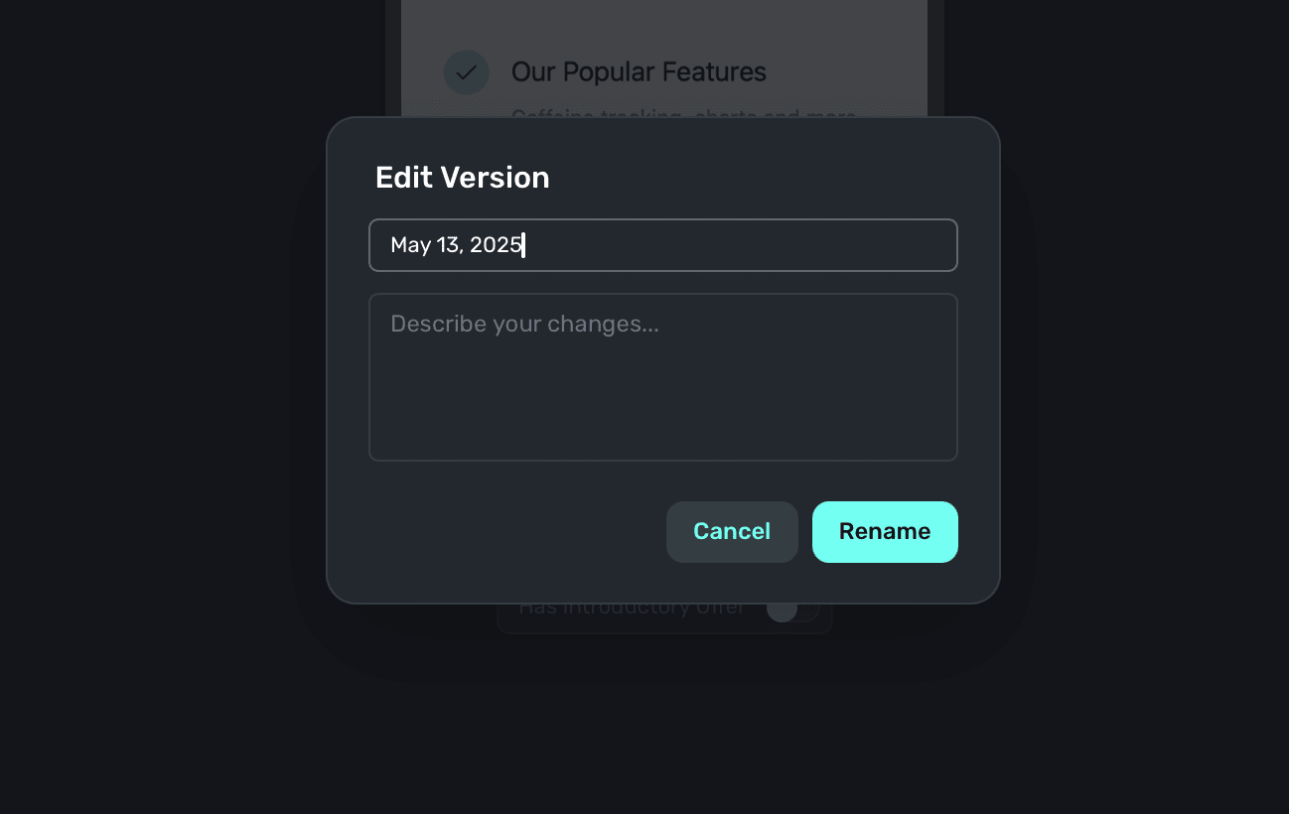Click the year 2025 in the name field
Viewport: 1289px width, 814px height.
click(496, 245)
